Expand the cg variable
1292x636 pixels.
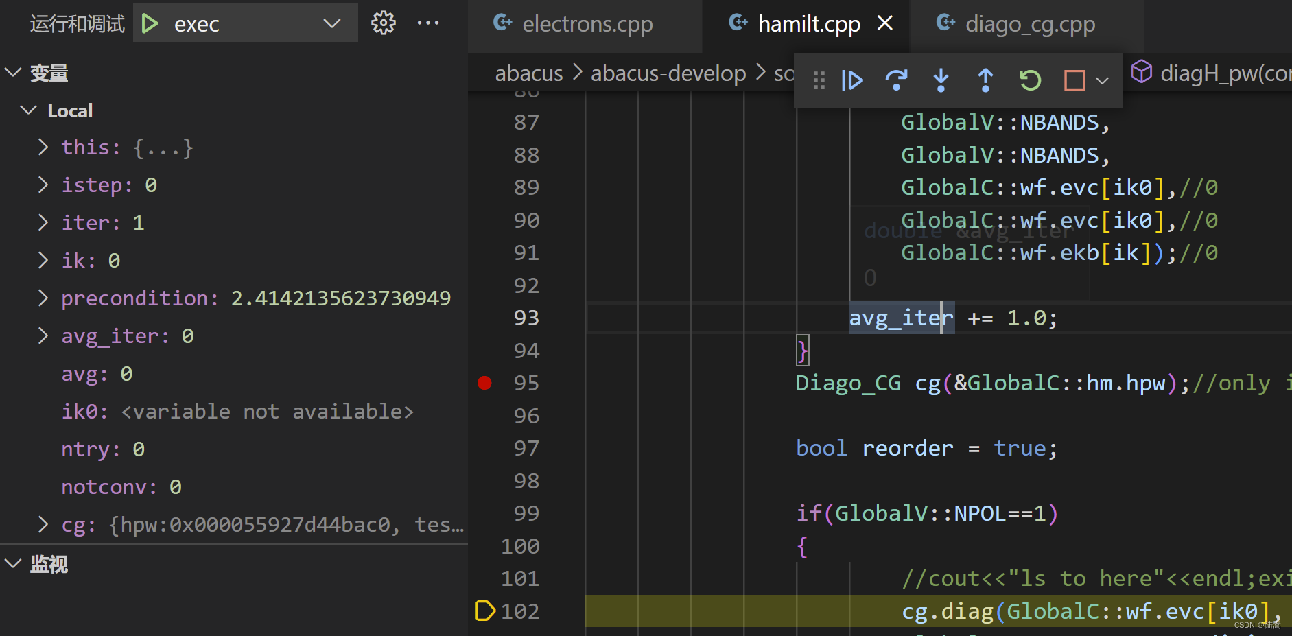pyautogui.click(x=43, y=524)
